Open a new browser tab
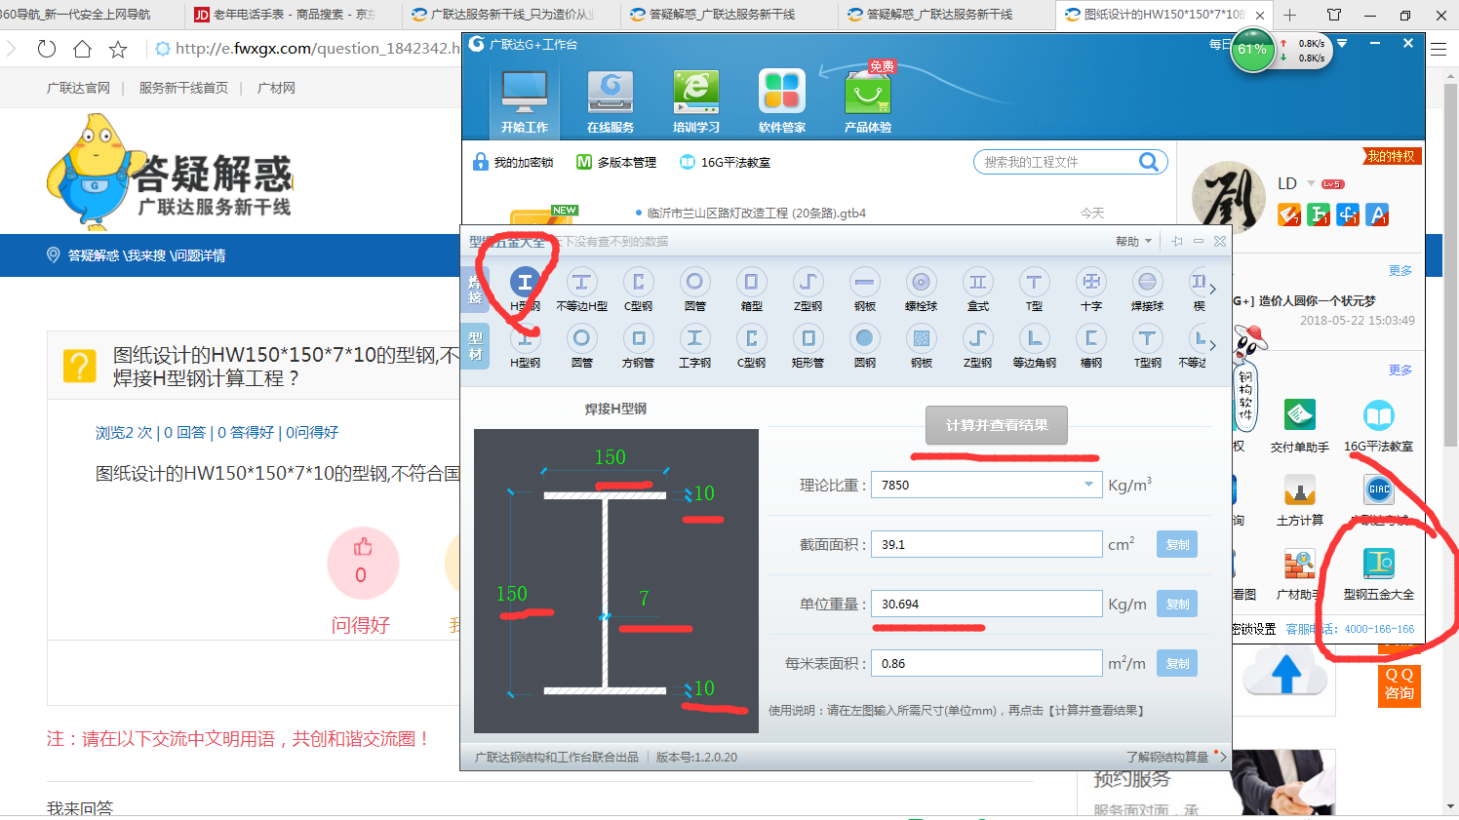The image size is (1459, 820). [1290, 15]
